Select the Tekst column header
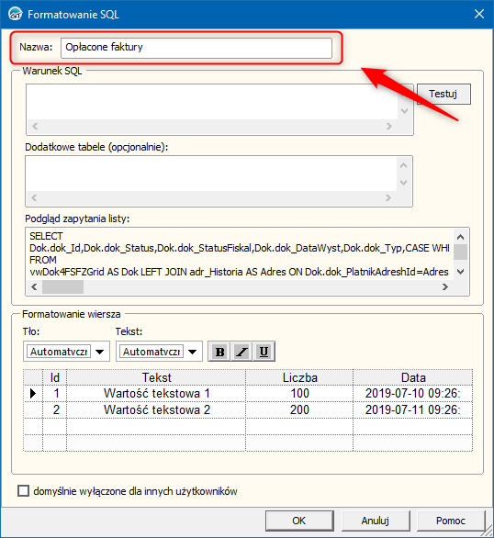494x538 pixels. click(x=156, y=377)
